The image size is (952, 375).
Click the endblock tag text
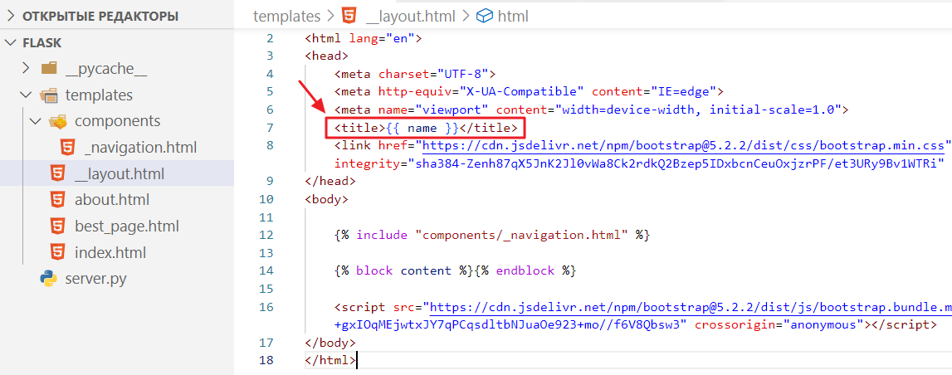click(525, 270)
